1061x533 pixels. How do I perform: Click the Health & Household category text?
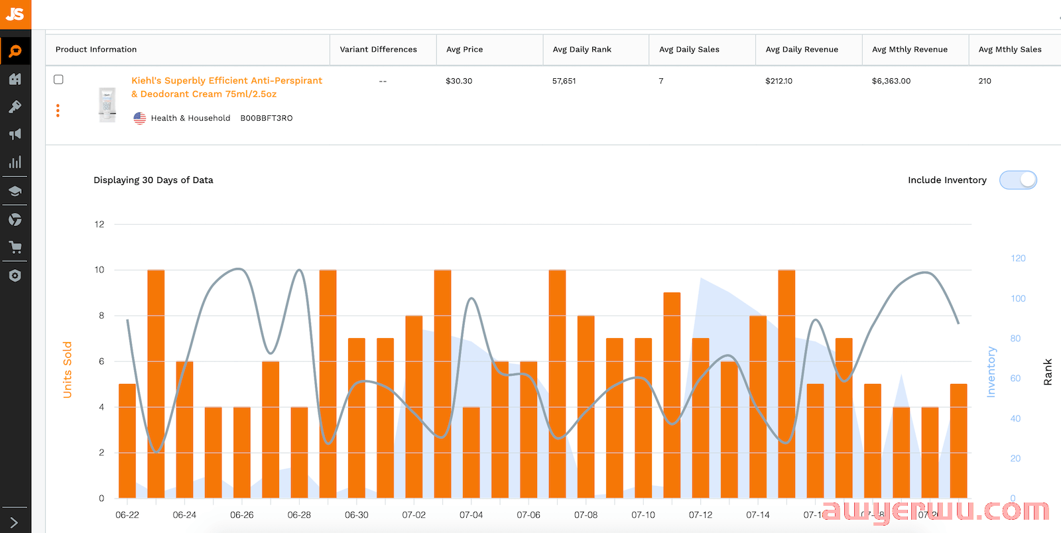[190, 118]
